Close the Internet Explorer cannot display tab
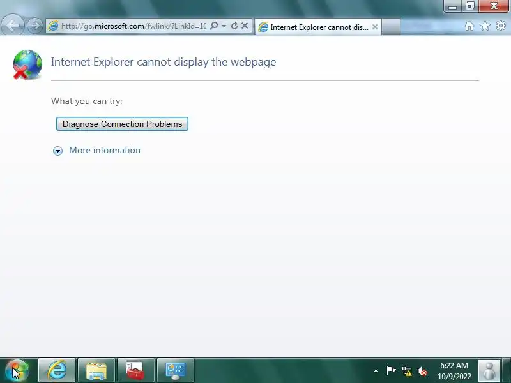Image resolution: width=511 pixels, height=383 pixels. coord(375,27)
